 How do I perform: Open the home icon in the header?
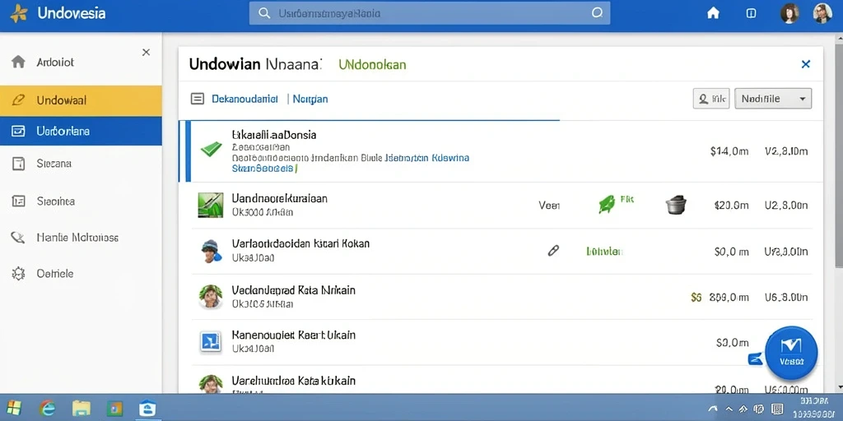pyautogui.click(x=713, y=13)
